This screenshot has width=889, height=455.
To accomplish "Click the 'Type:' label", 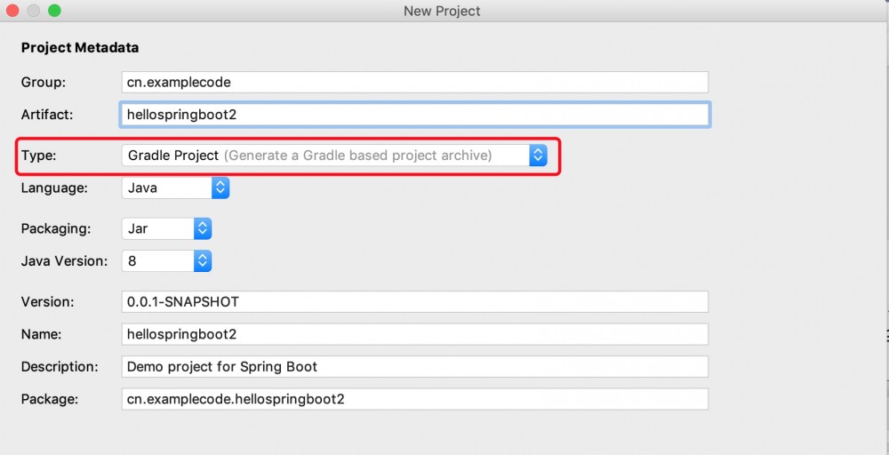I will point(39,156).
